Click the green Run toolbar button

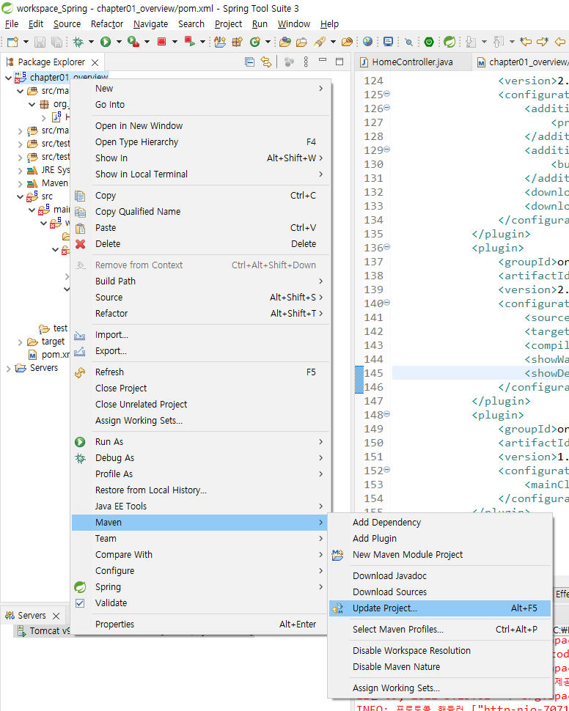pos(106,42)
